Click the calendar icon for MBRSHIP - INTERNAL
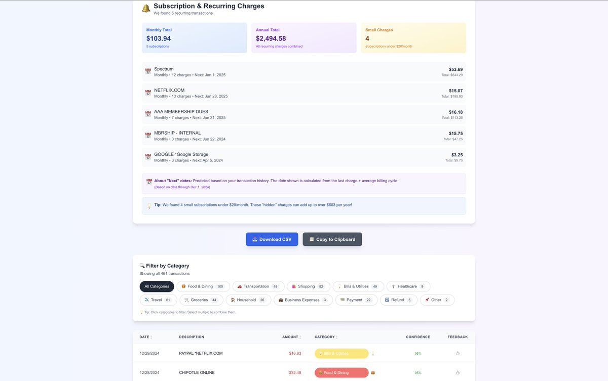Screen dimensions: 608x381 148,136
